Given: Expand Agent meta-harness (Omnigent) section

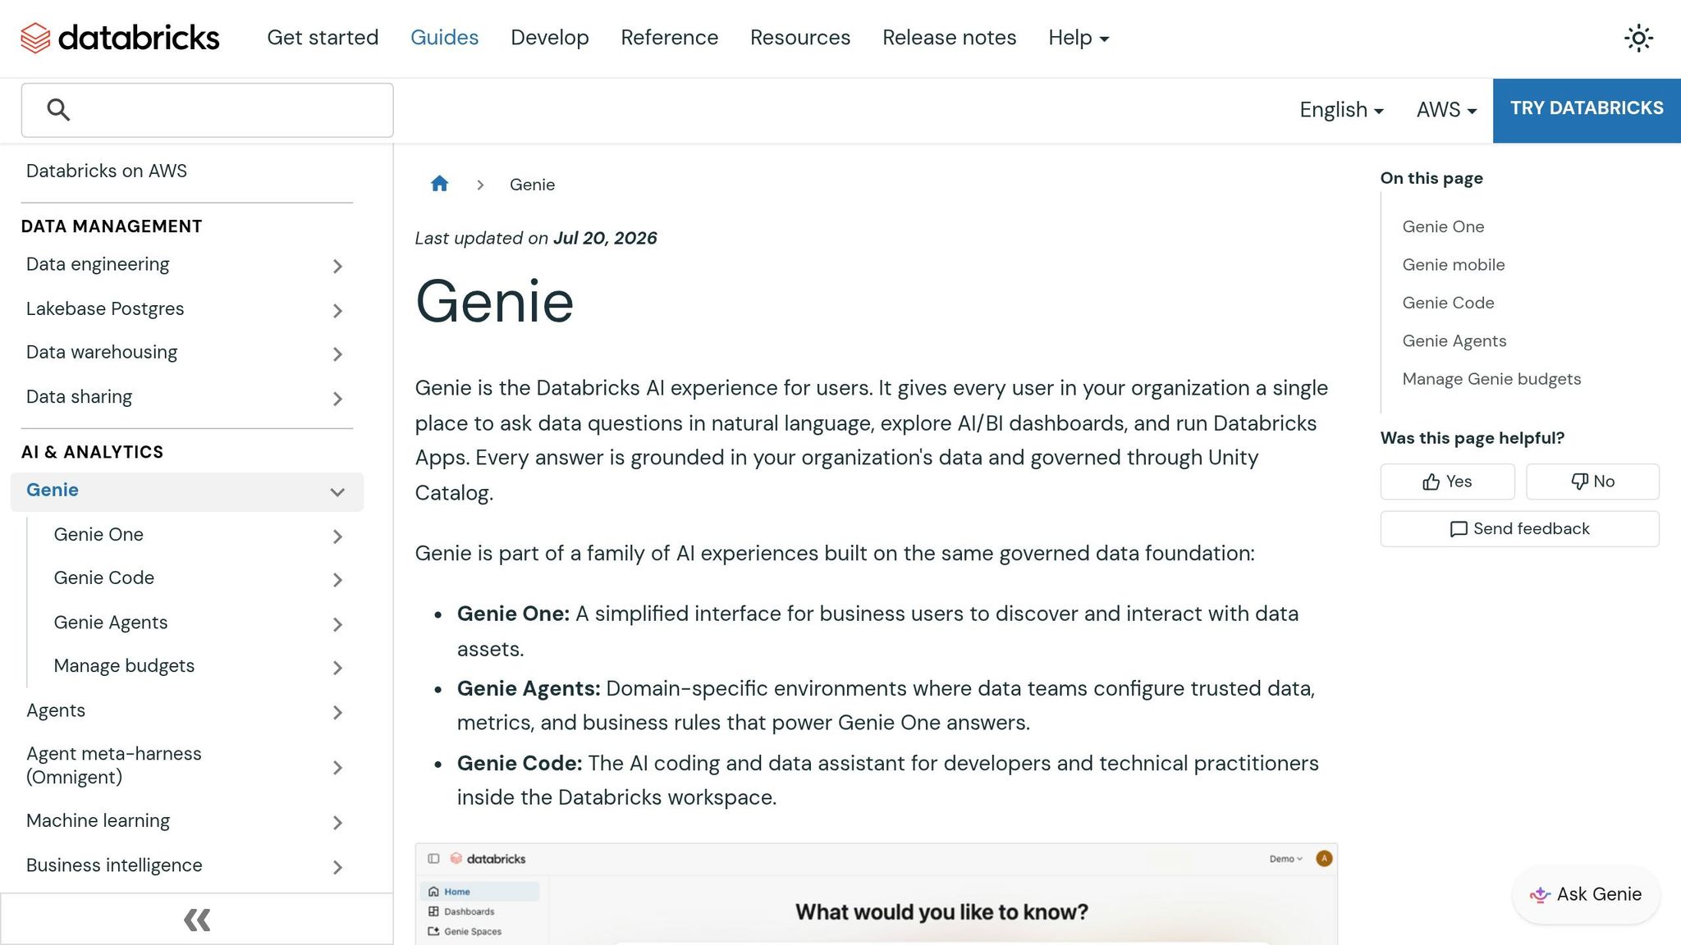Looking at the screenshot, I should [x=337, y=767].
